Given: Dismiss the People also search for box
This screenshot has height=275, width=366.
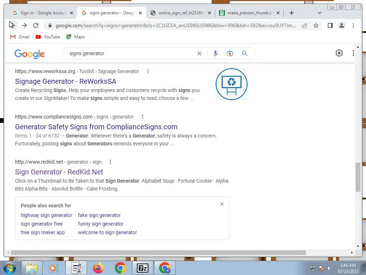Looking at the screenshot, I should (222, 204).
